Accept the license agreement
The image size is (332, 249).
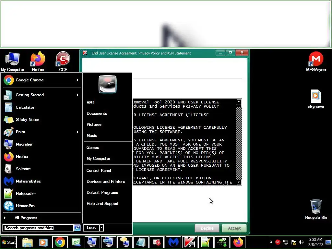(x=234, y=228)
